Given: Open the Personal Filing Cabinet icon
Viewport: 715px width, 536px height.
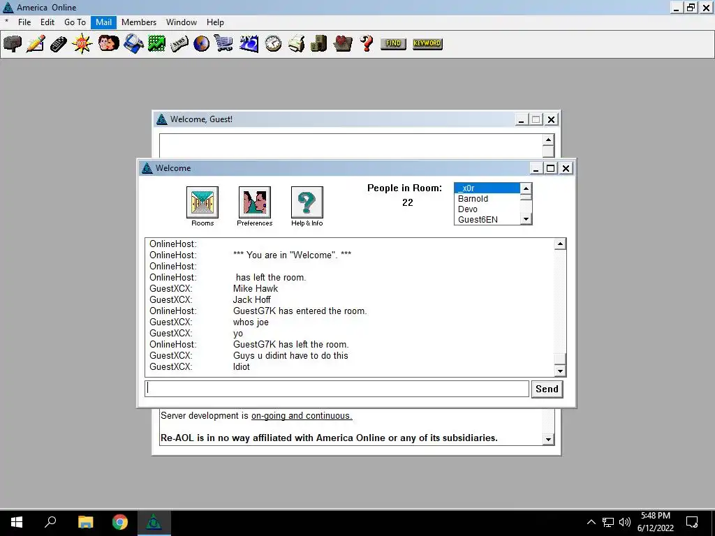Looking at the screenshot, I should 318,44.
